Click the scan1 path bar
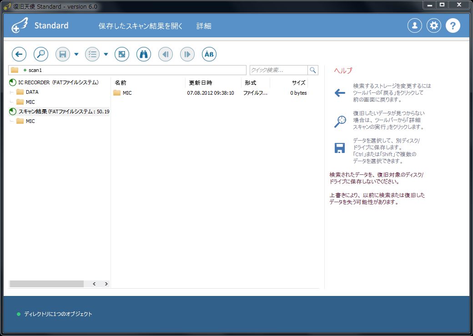 point(127,70)
